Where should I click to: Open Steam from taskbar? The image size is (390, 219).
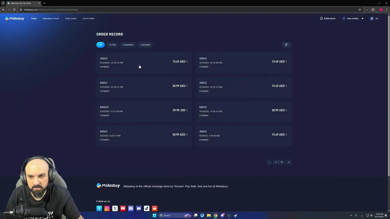tap(236, 215)
